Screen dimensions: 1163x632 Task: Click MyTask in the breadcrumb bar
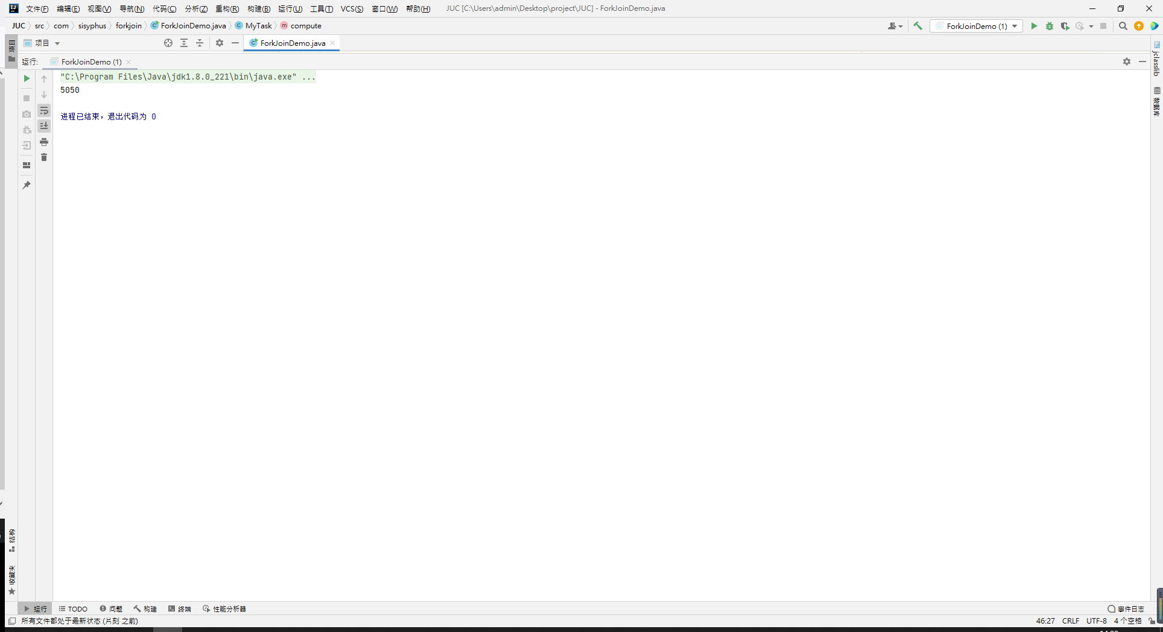tap(254, 26)
